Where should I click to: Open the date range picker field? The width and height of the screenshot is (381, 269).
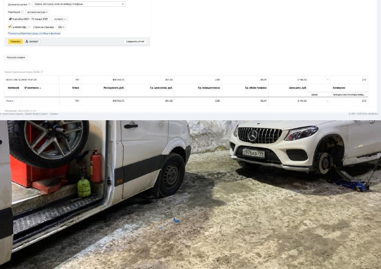(29, 19)
